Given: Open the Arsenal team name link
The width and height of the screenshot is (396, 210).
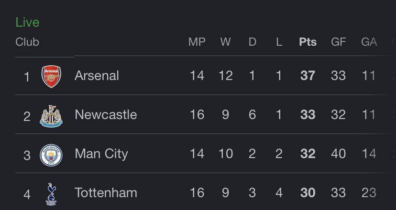Looking at the screenshot, I should click(97, 75).
